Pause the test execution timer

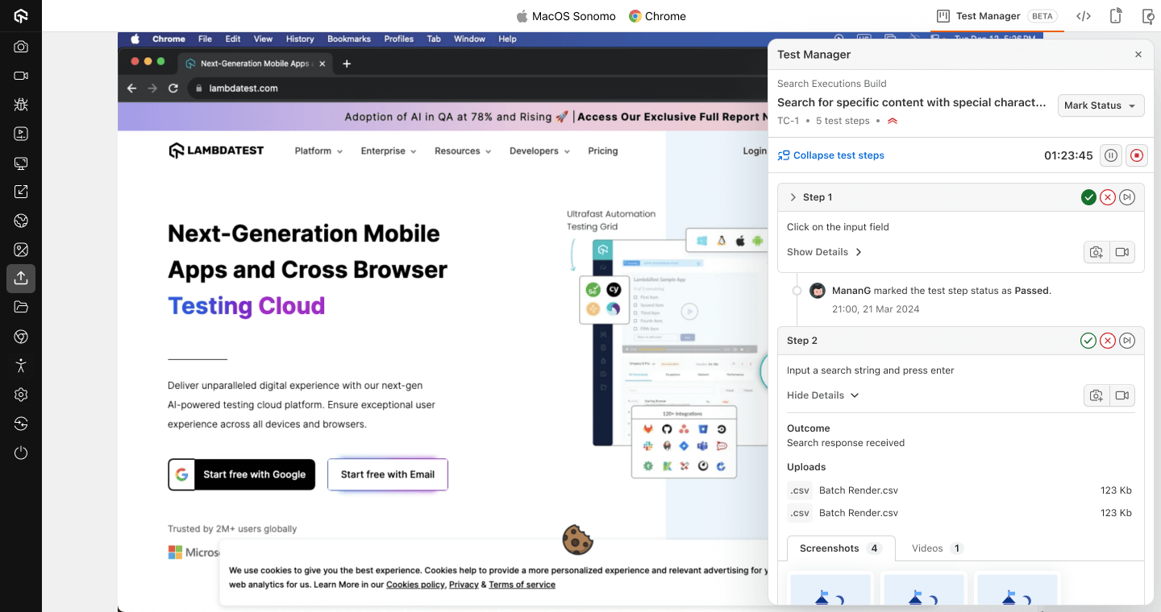click(1110, 155)
